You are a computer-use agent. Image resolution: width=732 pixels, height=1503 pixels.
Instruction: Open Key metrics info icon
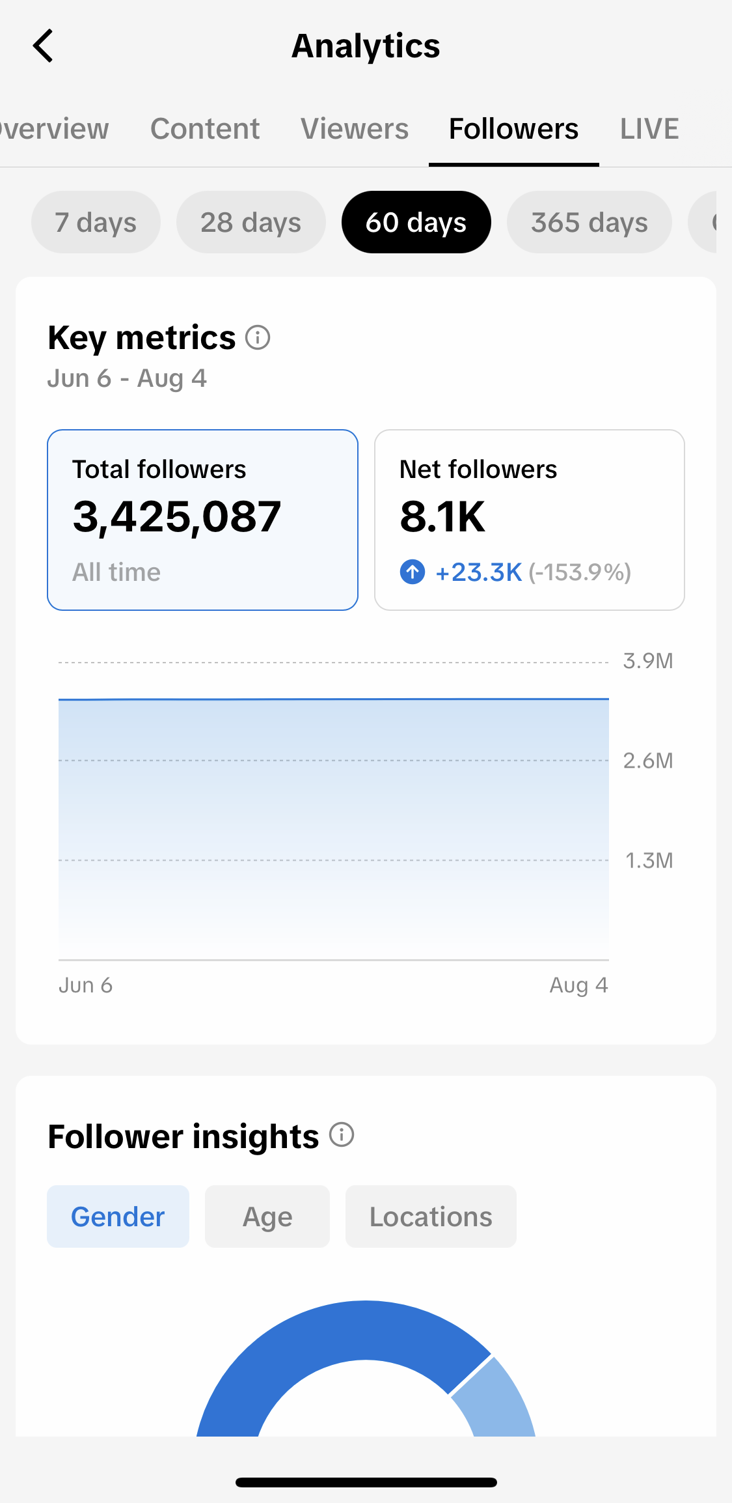pos(258,337)
